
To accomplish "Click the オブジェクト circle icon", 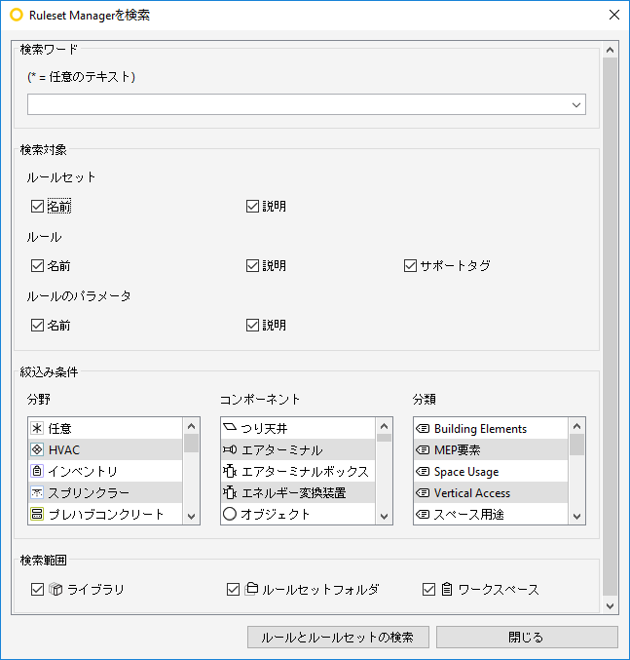I will pos(230,514).
